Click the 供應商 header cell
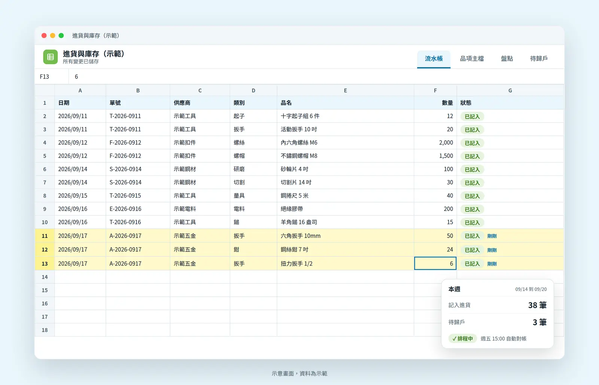This screenshot has height=385, width=599. click(200, 103)
